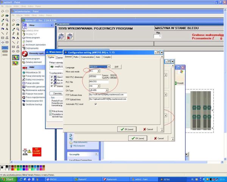
Task: Click the clamp warning icon at bottom left
Action: click(x=27, y=152)
